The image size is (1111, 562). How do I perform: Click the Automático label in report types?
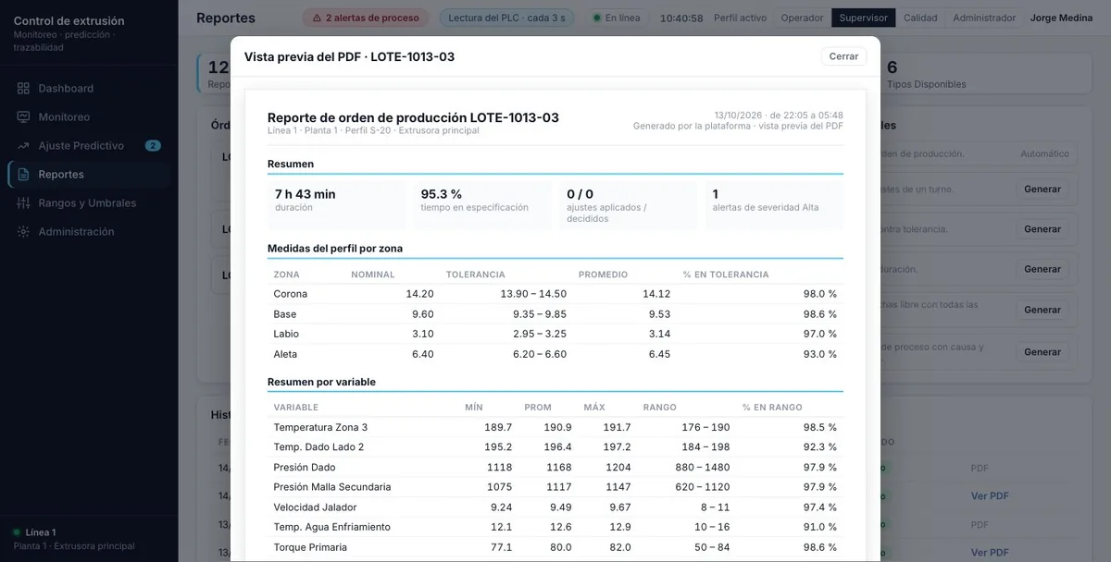pyautogui.click(x=1044, y=154)
